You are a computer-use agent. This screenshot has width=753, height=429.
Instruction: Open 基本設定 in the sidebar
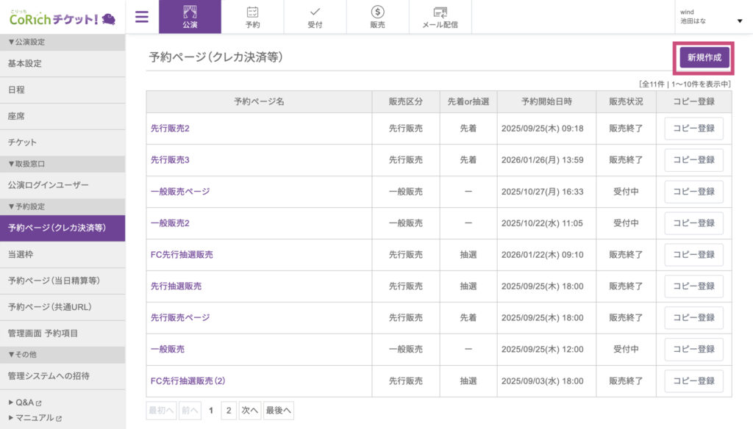pyautogui.click(x=25, y=64)
